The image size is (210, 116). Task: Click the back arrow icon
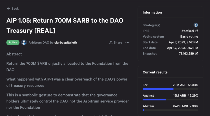click(x=8, y=9)
